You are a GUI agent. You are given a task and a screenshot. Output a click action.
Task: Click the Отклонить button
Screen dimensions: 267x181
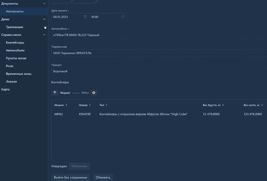(x=79, y=166)
